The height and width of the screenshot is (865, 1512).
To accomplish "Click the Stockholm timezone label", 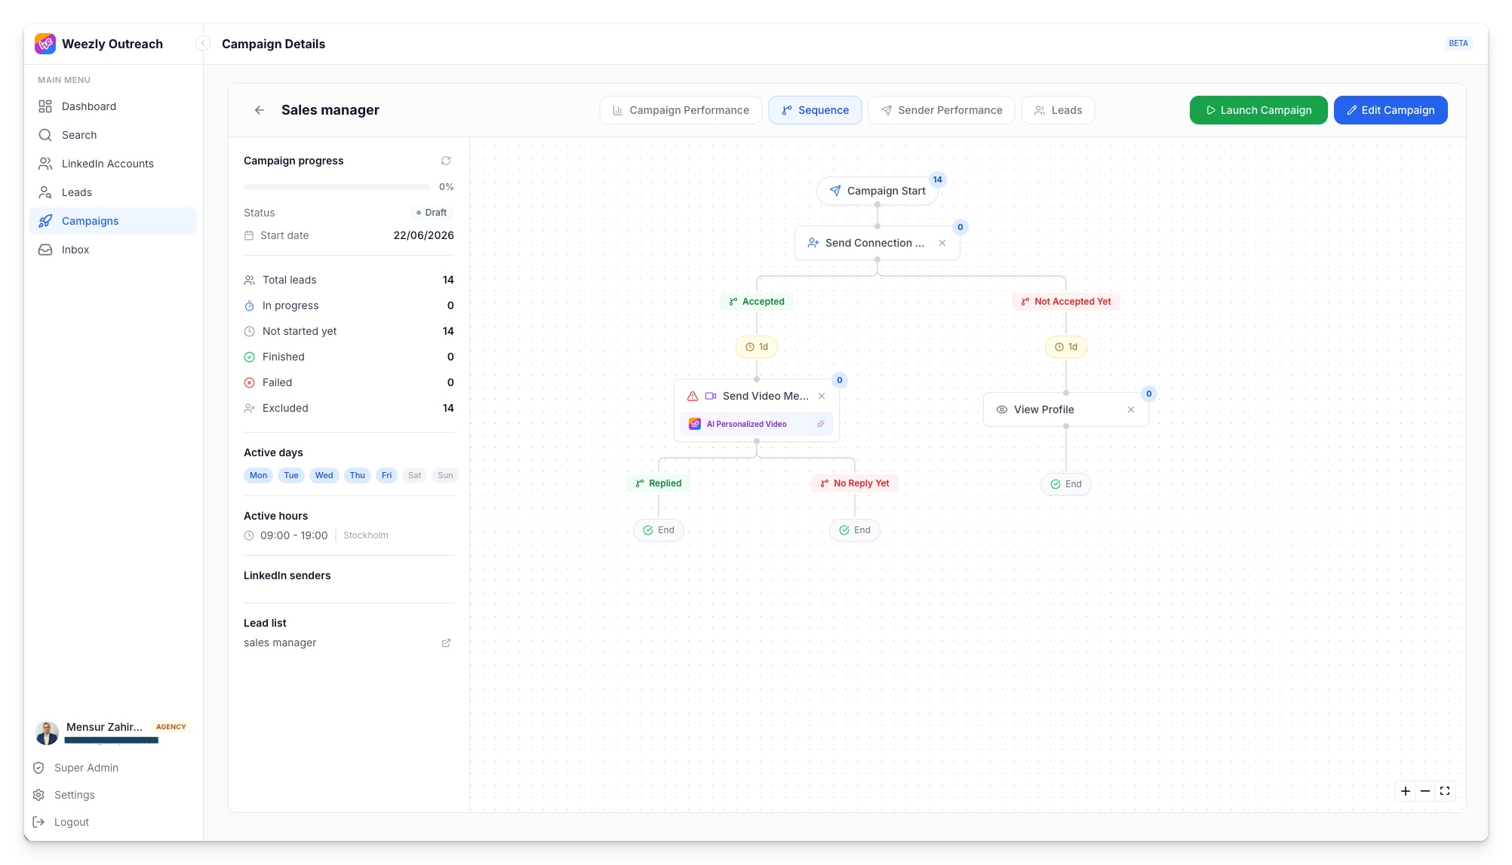I will click(366, 535).
